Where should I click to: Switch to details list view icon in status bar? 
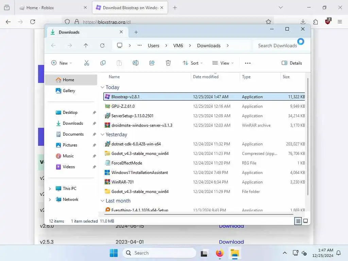(298, 221)
